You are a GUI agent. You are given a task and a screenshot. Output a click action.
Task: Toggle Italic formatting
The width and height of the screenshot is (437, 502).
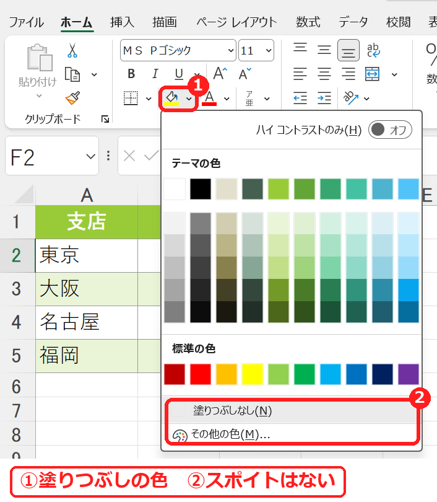pos(155,74)
